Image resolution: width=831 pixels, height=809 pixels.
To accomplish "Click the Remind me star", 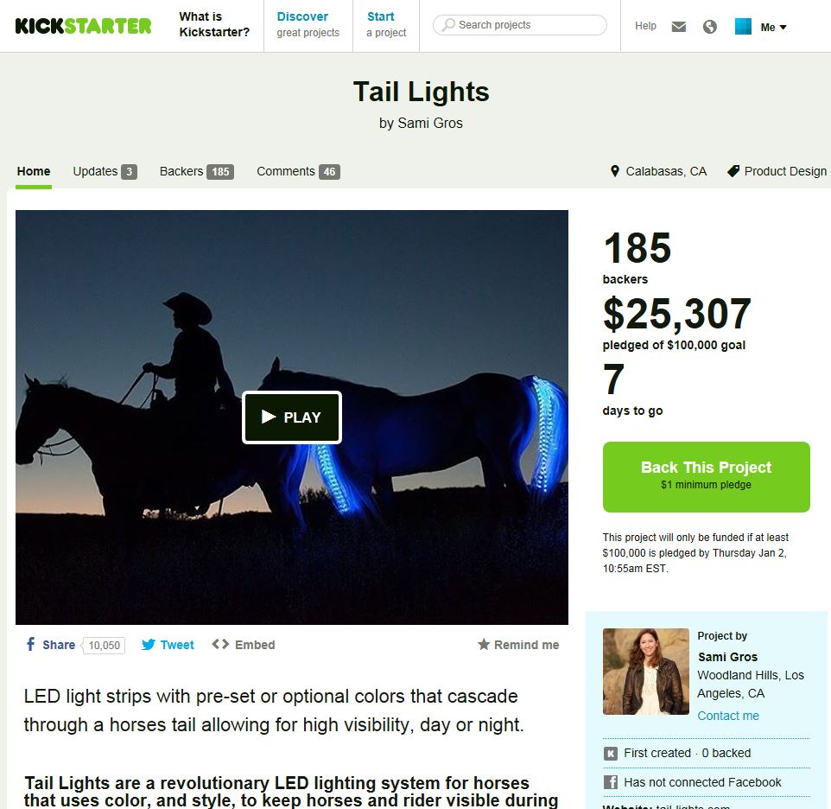I will 484,644.
